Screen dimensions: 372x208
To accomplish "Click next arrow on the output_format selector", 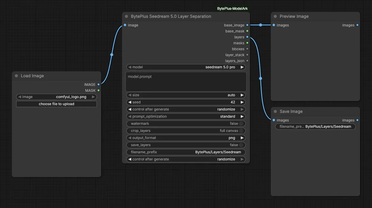I will click(242, 138).
